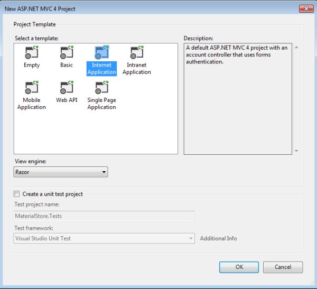Image resolution: width=317 pixels, height=289 pixels.
Task: Pick the Intranet Application template icon
Action: tap(137, 52)
